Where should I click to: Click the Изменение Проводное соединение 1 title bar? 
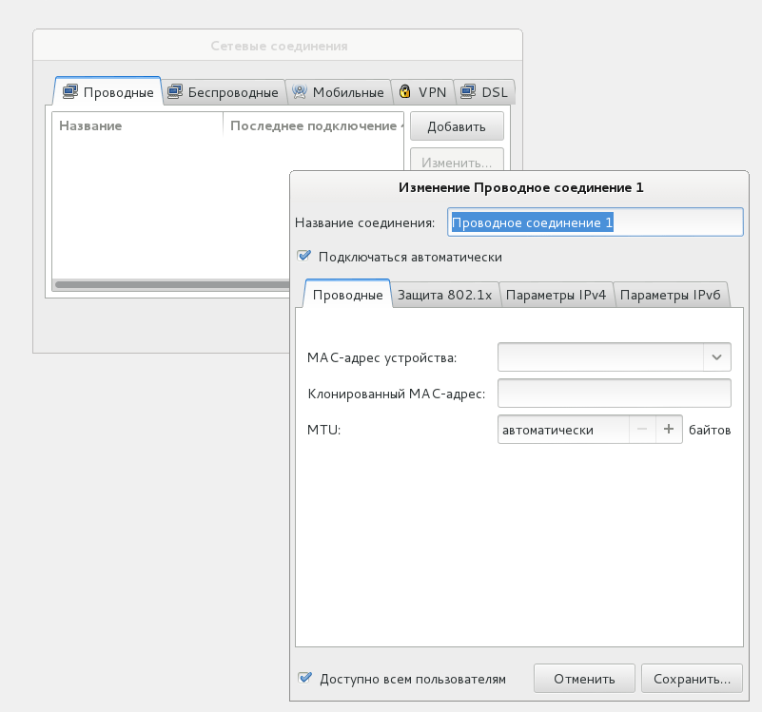pos(520,187)
